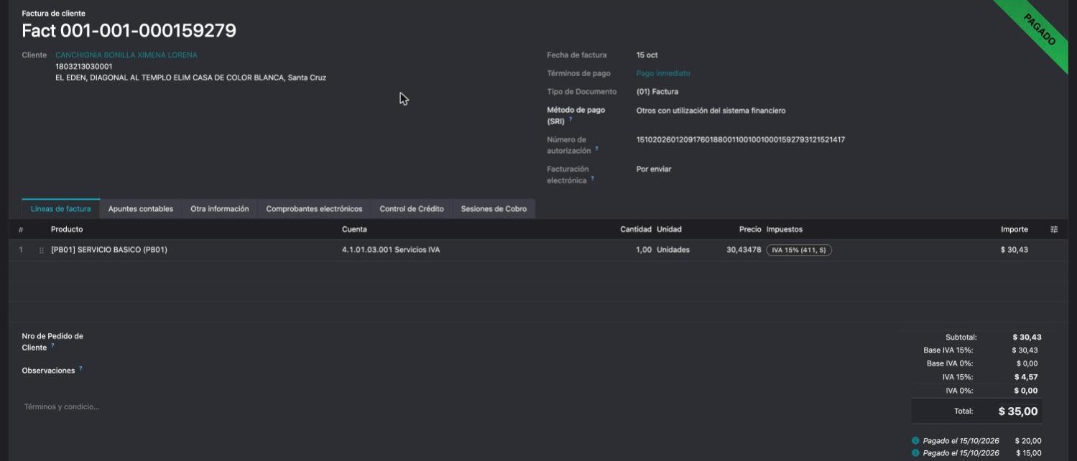This screenshot has width=1077, height=461.
Task: Click the PAGADO ribbon in the corner
Action: point(1040,30)
